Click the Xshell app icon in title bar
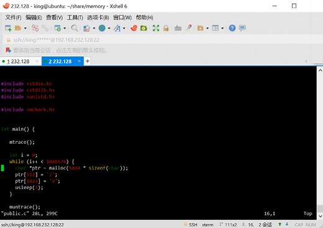Screen dimensions: 323x228 tap(6, 6)
